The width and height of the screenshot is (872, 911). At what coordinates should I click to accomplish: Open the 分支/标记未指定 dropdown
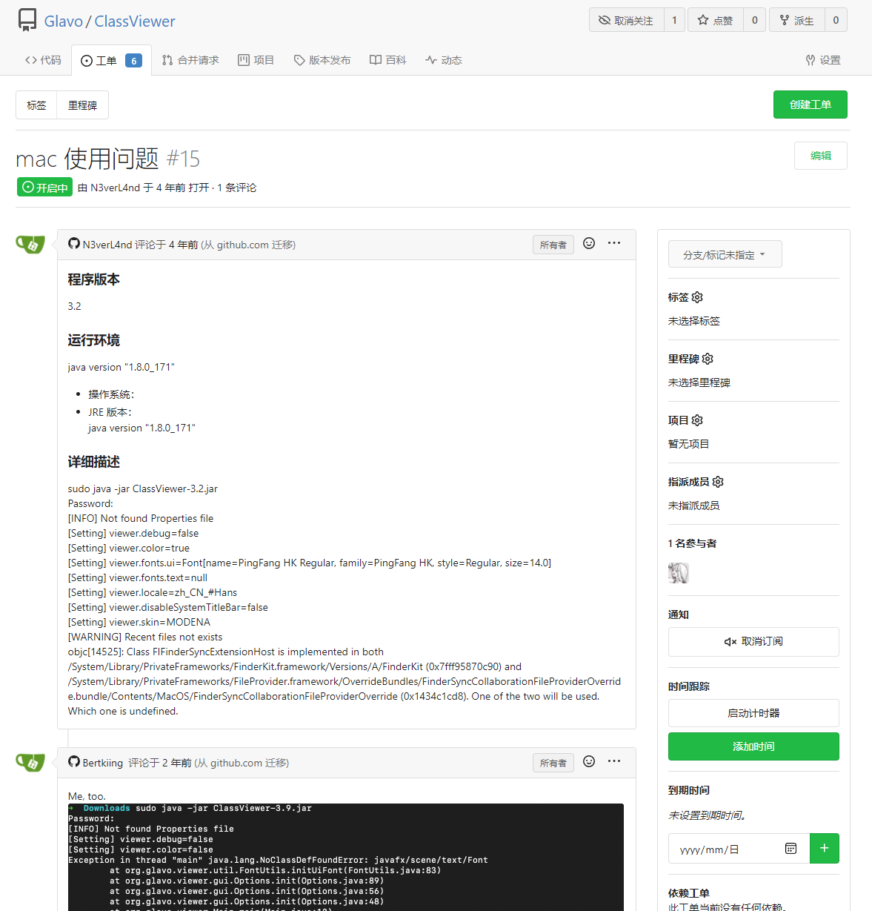[x=725, y=254]
